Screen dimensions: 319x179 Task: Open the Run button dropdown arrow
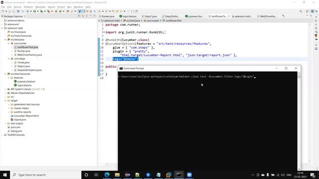38,11
